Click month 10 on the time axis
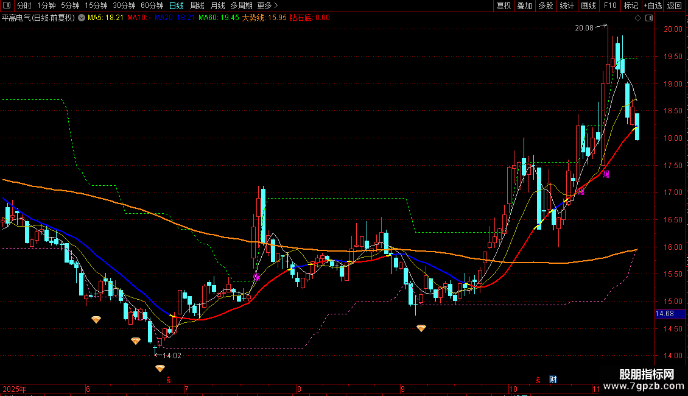The height and width of the screenshot is (396, 688). 513,389
